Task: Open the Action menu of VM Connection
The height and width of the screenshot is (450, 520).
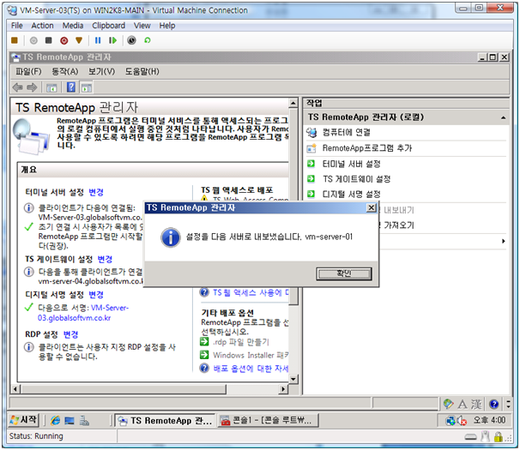Action: [42, 26]
